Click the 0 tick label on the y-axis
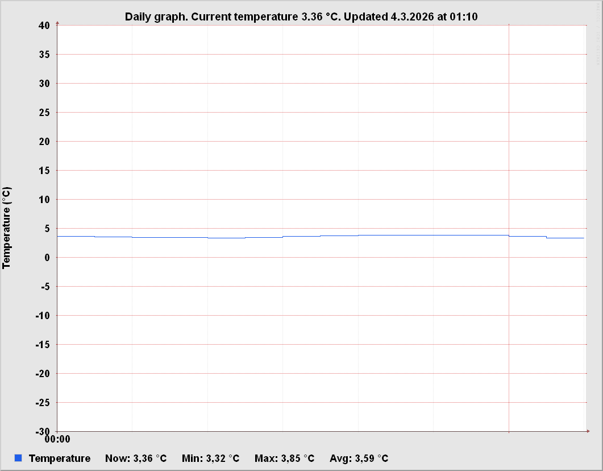The width and height of the screenshot is (603, 471). (x=47, y=257)
